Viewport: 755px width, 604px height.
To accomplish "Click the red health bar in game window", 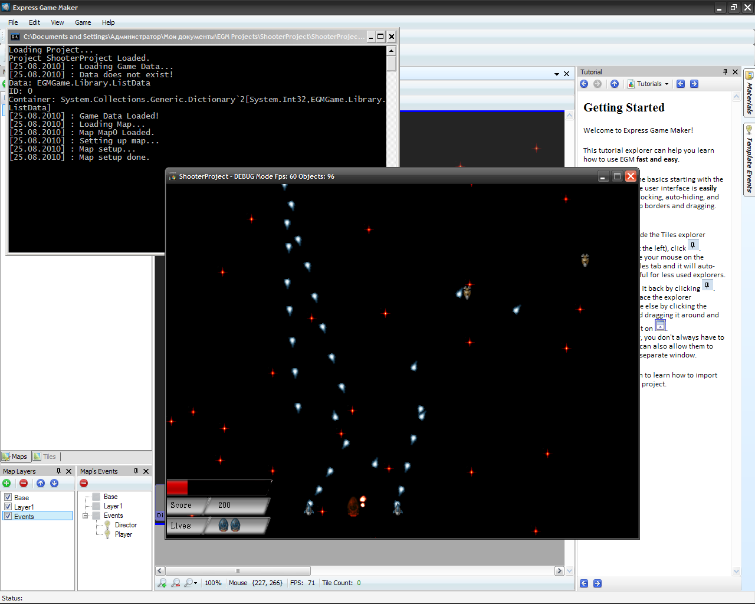I will point(178,487).
